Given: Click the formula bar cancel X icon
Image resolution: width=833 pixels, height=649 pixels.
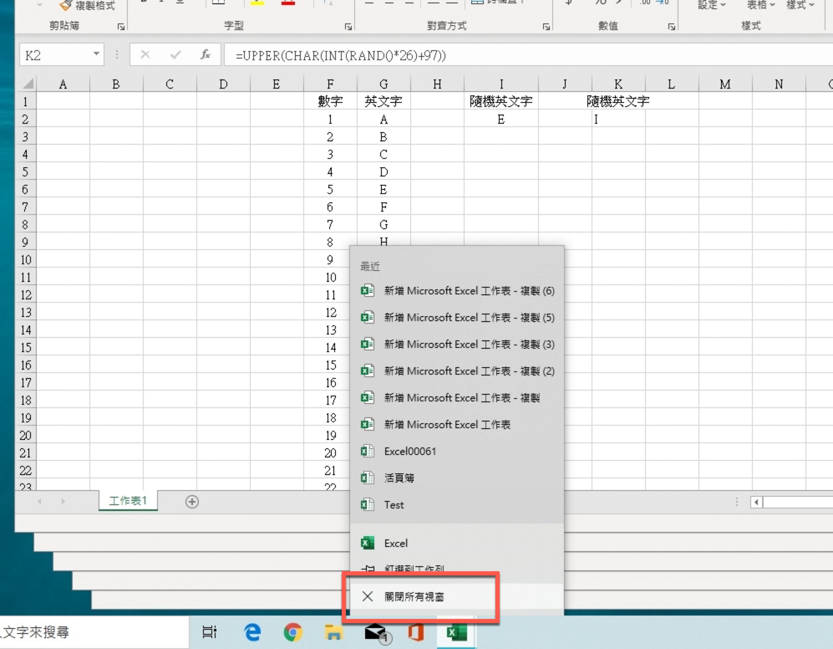Looking at the screenshot, I should [x=145, y=55].
